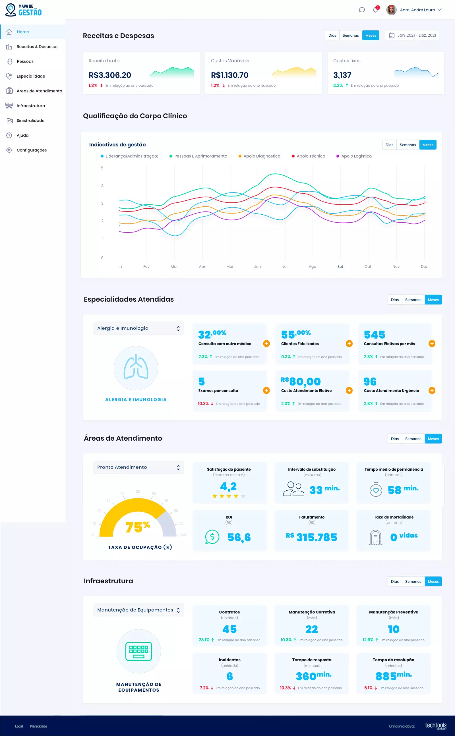Image resolution: width=455 pixels, height=736 pixels.
Task: Select Dias in Indicativos de gestão
Action: pyautogui.click(x=389, y=145)
